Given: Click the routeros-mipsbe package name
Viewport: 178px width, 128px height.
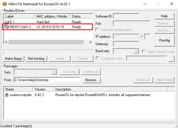Looking at the screenshot, I should 20,95.
